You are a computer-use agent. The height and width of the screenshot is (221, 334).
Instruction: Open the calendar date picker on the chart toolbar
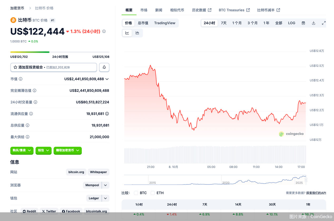tap(303, 23)
